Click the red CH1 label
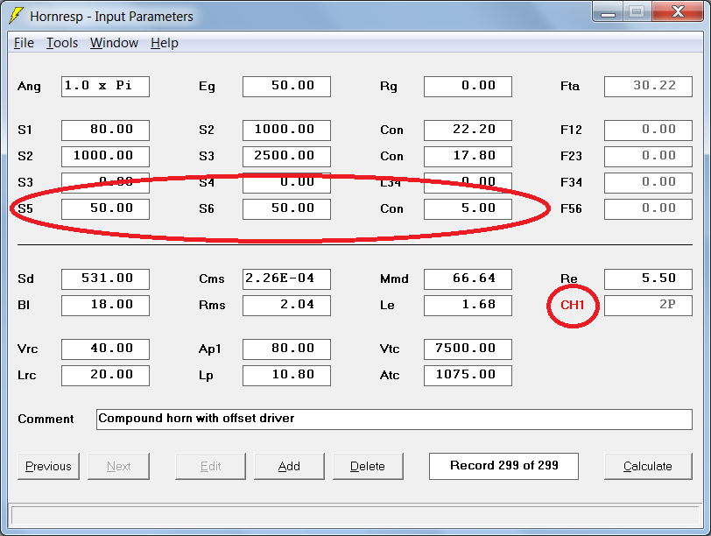 tap(573, 305)
